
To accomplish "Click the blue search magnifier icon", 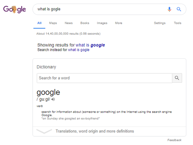I will pyautogui.click(x=179, y=9).
